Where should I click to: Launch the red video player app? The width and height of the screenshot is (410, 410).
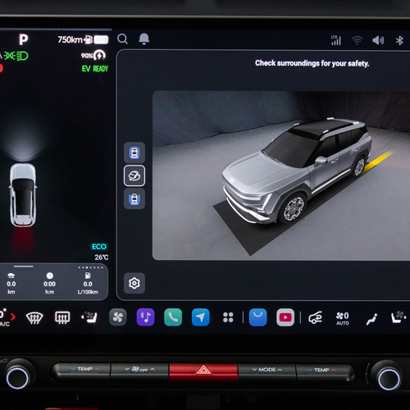[x=285, y=317]
